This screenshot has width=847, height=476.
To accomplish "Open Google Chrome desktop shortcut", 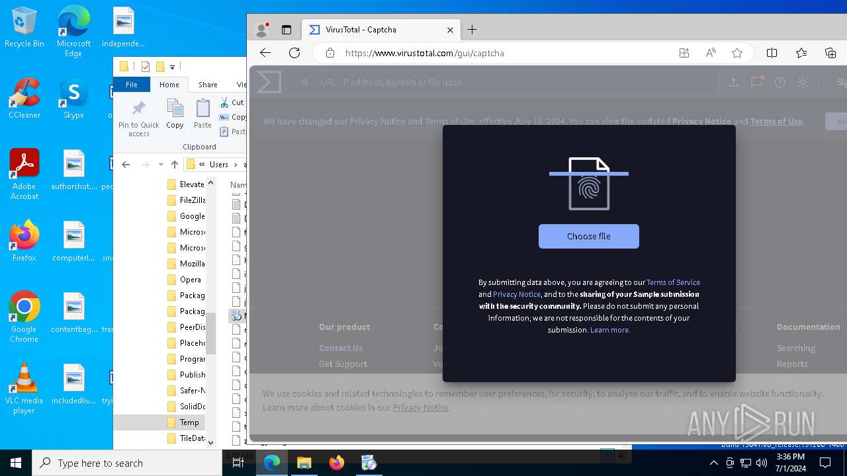I will click(24, 317).
